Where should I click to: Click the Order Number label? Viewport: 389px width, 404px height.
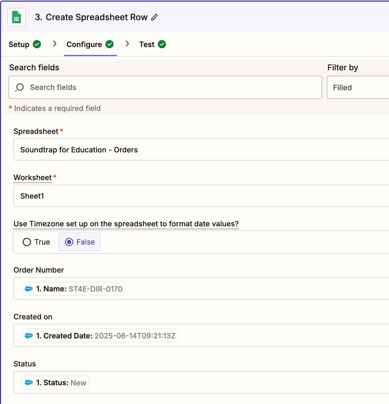point(39,270)
